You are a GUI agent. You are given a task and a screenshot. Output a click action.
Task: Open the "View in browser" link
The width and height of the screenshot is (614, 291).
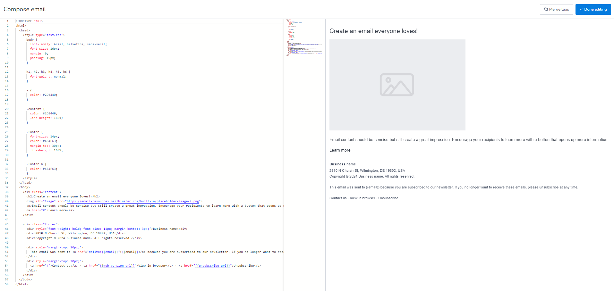pyautogui.click(x=362, y=198)
